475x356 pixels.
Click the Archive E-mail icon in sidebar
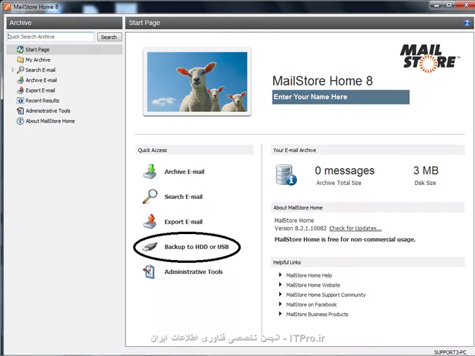tap(20, 81)
